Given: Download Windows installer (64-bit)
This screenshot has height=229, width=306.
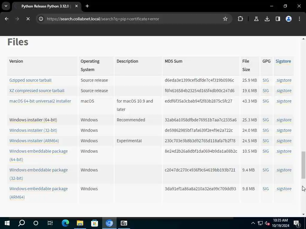Looking at the screenshot, I should tap(33, 120).
